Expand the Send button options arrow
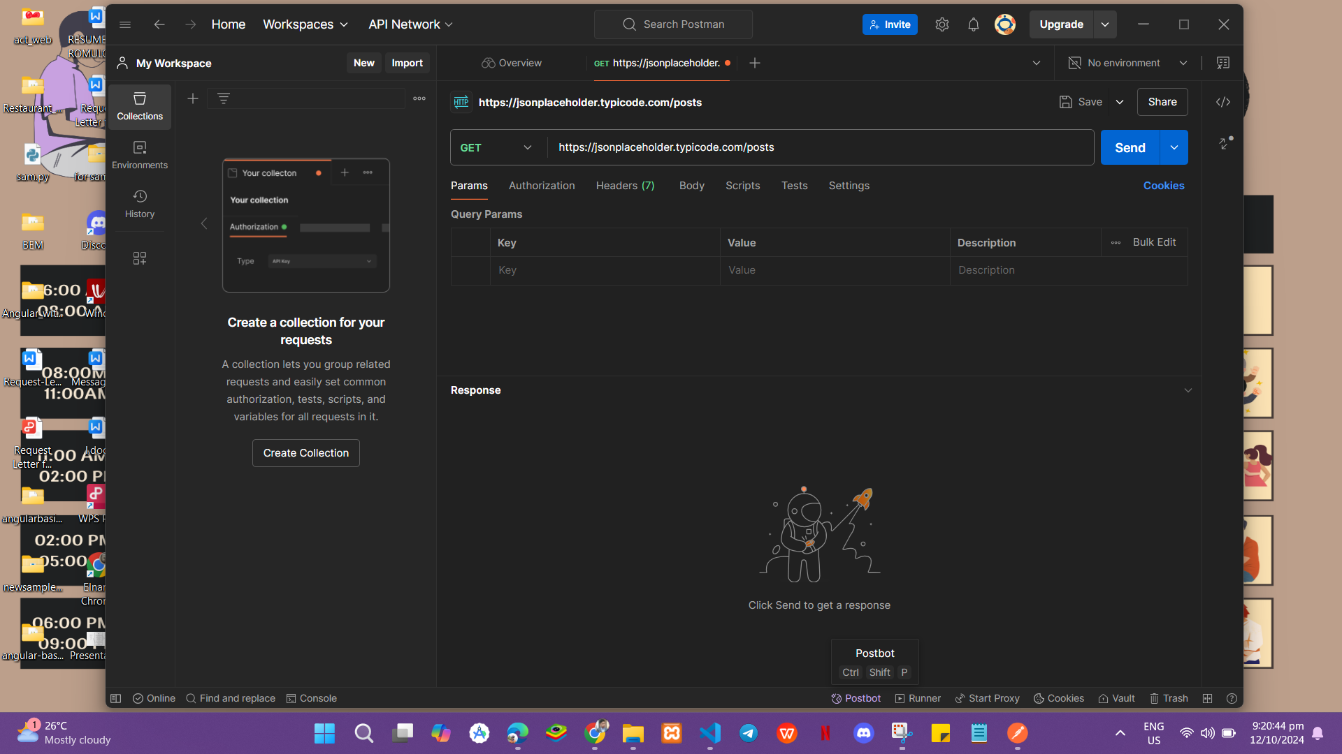 [x=1174, y=147]
